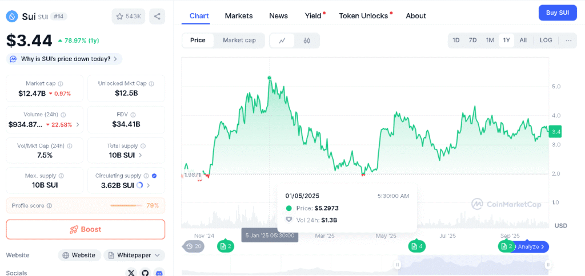
Task: Open 'Why is SUI's price down today?'
Action: click(x=64, y=59)
